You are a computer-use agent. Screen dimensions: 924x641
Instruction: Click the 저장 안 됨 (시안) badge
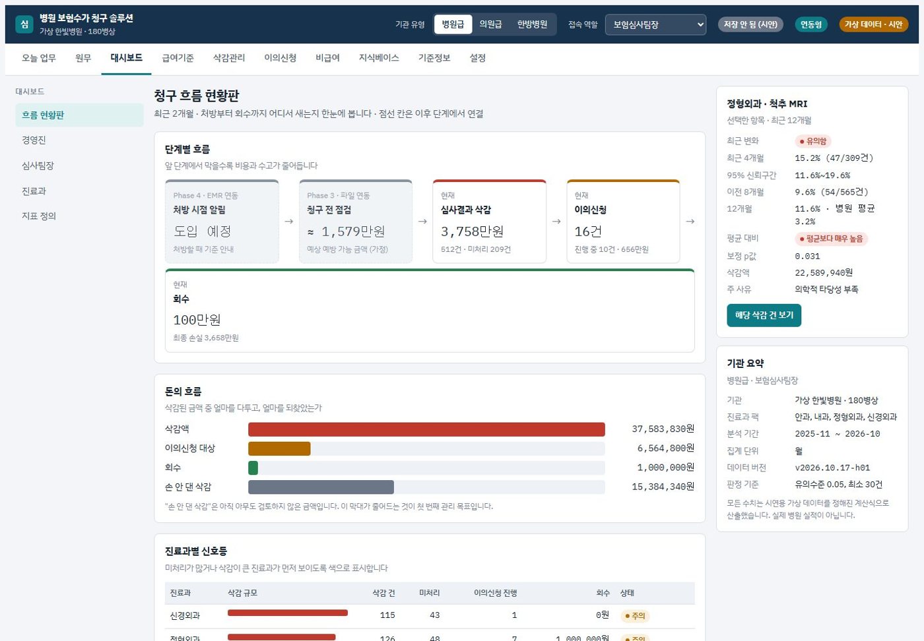tap(751, 24)
